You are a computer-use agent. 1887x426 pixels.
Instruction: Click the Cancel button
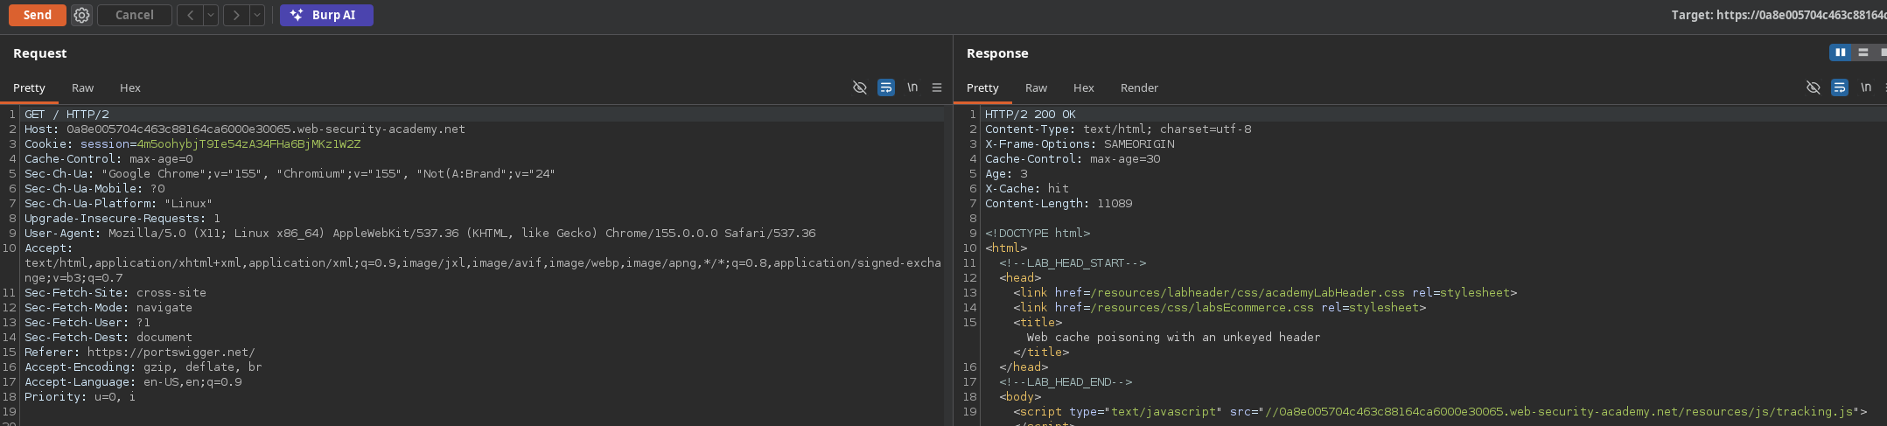tap(135, 15)
